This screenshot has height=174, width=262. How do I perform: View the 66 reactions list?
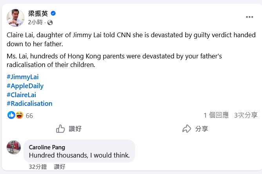coord(29,116)
